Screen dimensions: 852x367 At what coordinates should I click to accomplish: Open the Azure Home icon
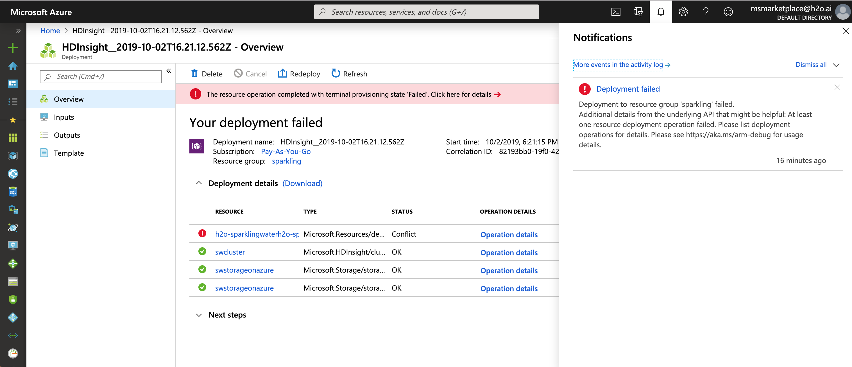(13, 66)
